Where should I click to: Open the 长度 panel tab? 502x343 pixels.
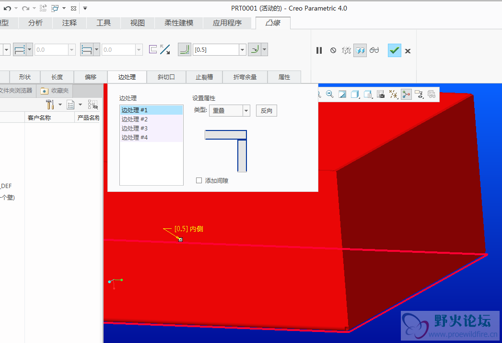[x=57, y=77]
